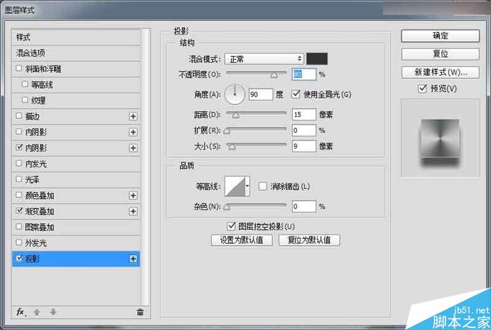Click the trash delete effect icon
Screen dimensions: 491x330
pyautogui.click(x=140, y=312)
